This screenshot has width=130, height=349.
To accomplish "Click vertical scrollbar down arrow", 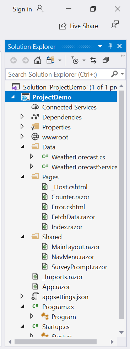I will 121,333.
